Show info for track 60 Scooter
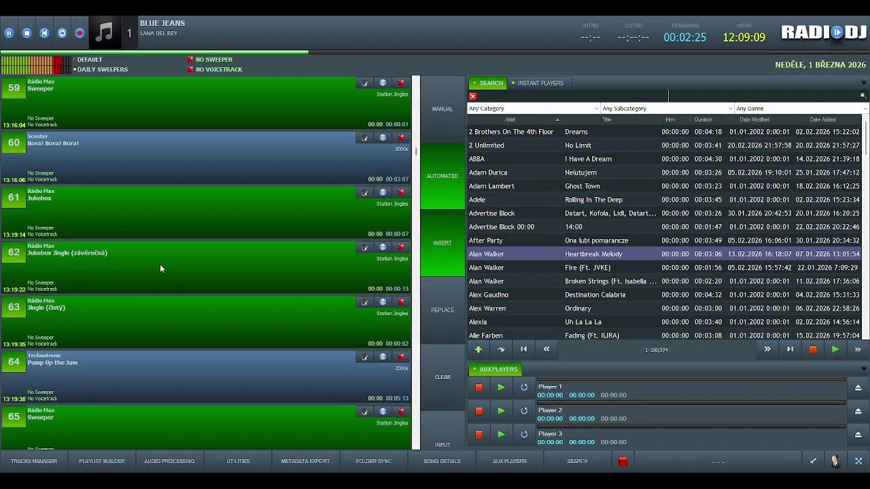The image size is (870, 489). coord(383,138)
